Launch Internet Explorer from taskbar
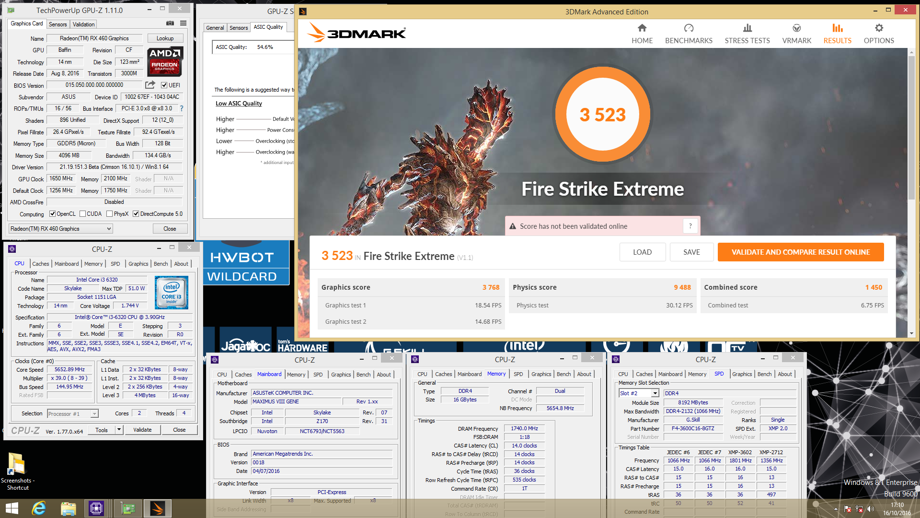 coord(39,508)
